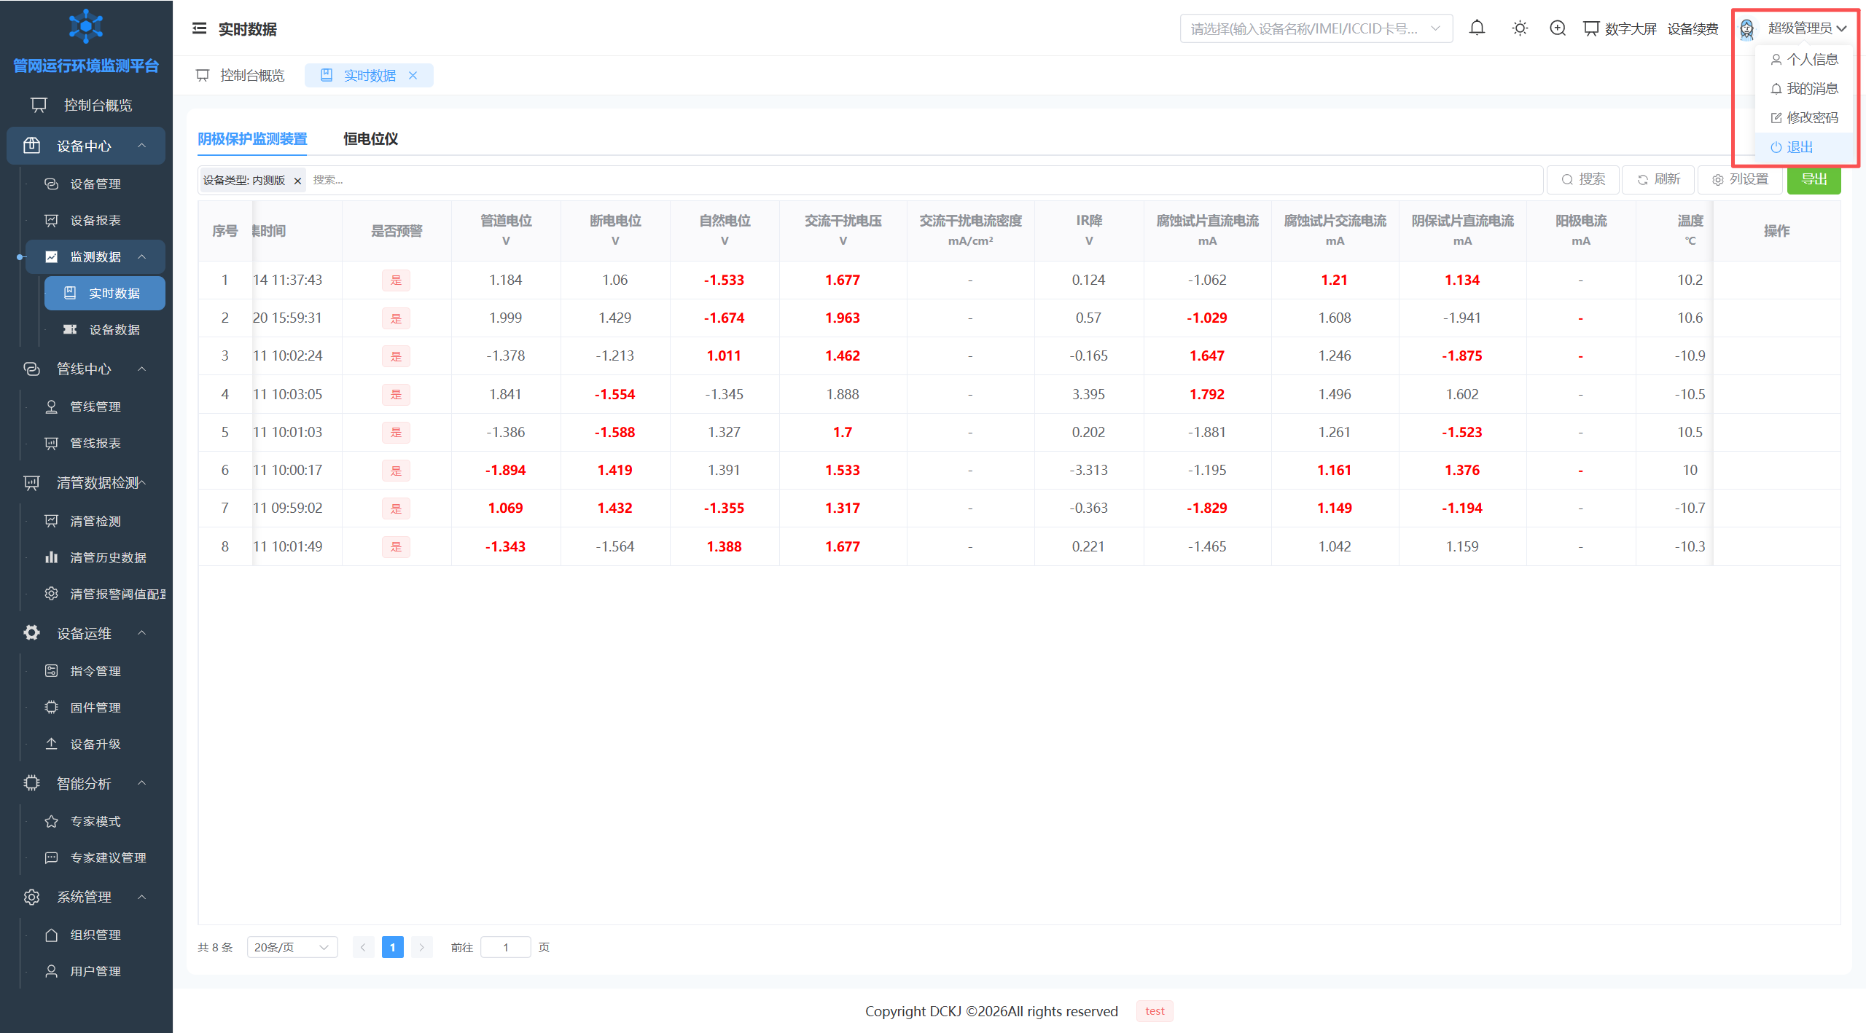Open 列设置 column settings
The image size is (1866, 1033).
coord(1740,179)
